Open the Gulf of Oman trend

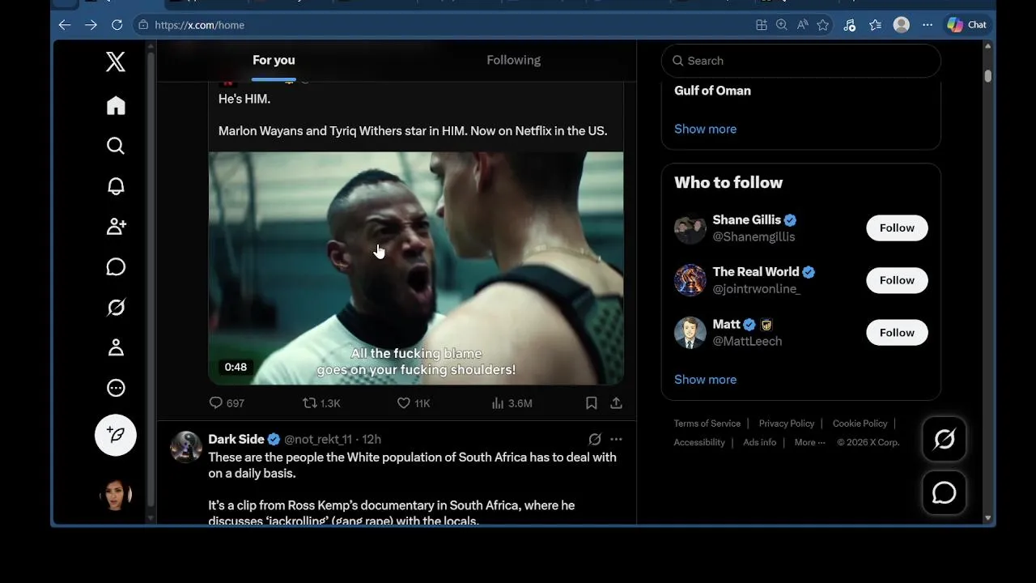coord(712,91)
